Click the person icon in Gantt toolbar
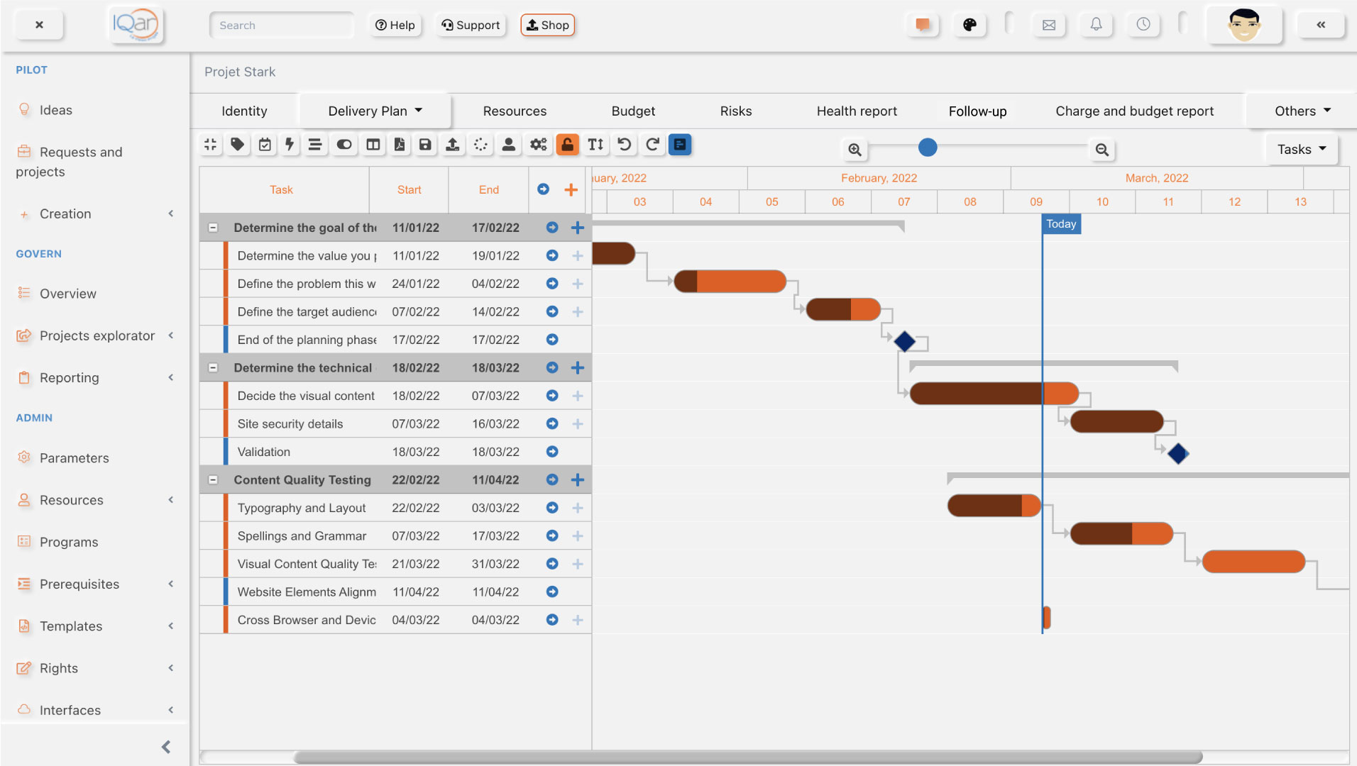 508,145
